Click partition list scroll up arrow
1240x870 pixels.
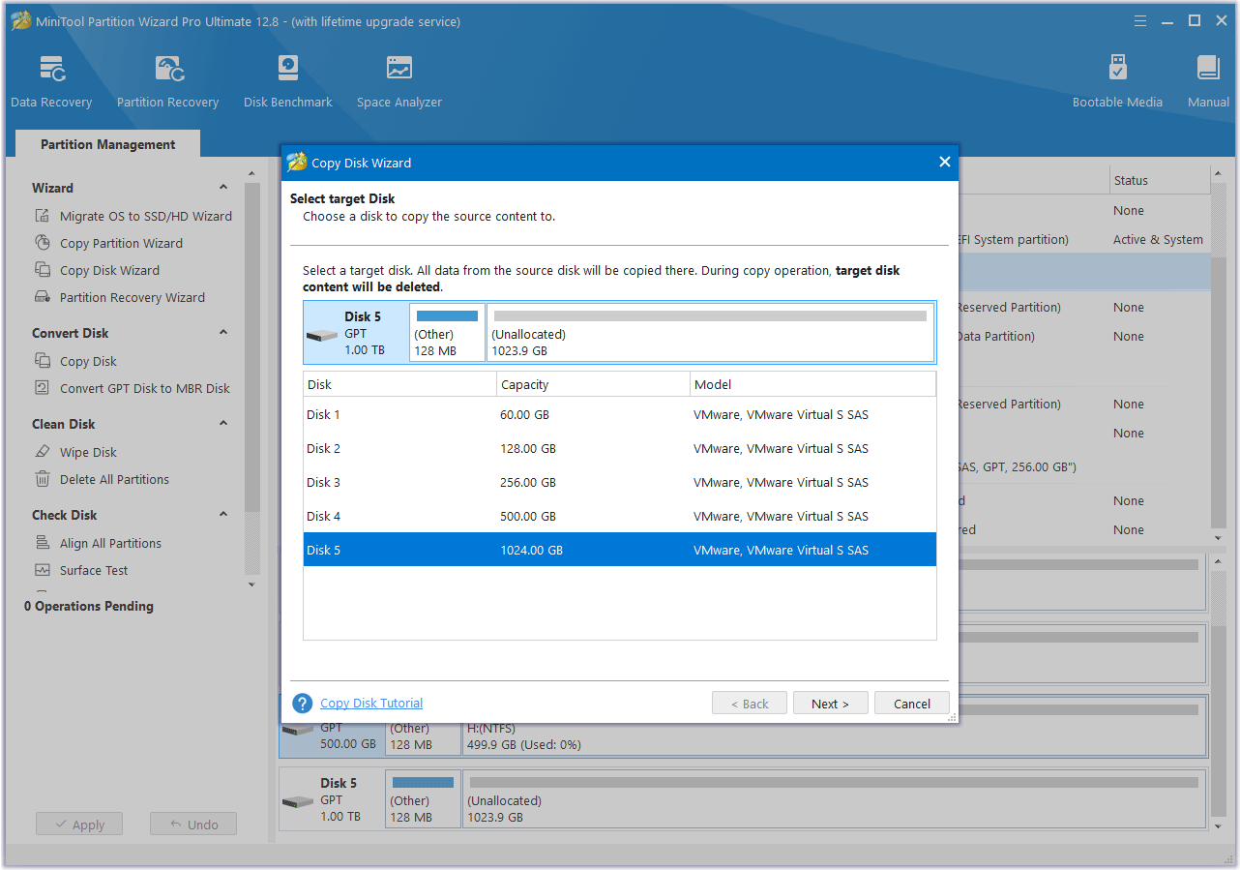pos(1218,174)
